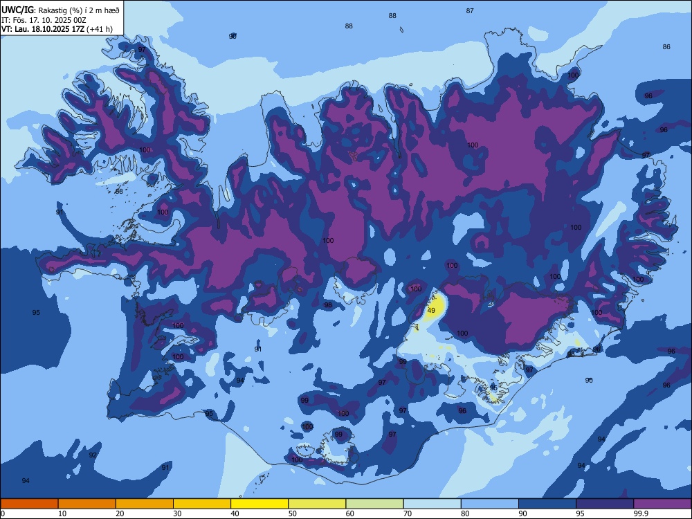Select the orange 10–20 color scale swatch
692x519 pixels.
[87, 504]
